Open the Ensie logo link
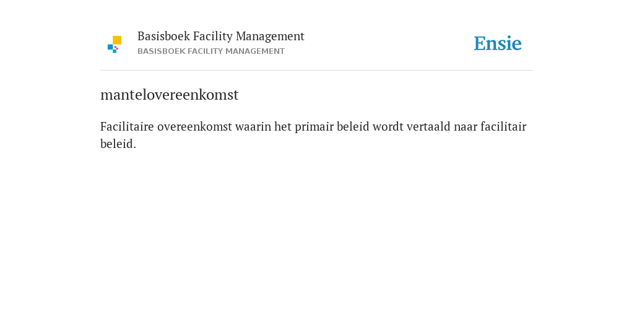This screenshot has width=634, height=317. (498, 43)
